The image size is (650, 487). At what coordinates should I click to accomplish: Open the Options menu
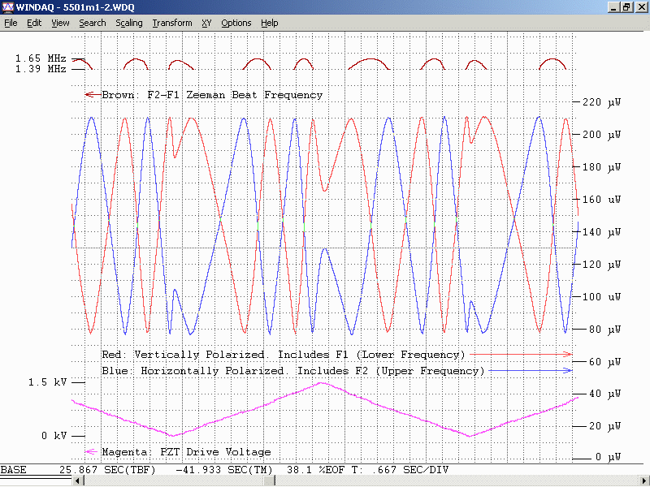pos(236,23)
